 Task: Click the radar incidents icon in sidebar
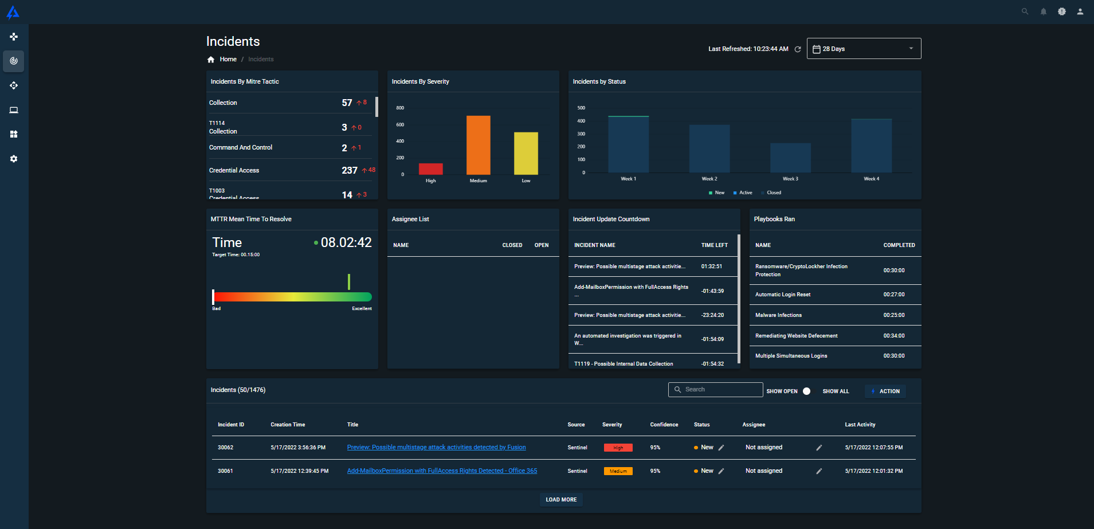pos(14,61)
